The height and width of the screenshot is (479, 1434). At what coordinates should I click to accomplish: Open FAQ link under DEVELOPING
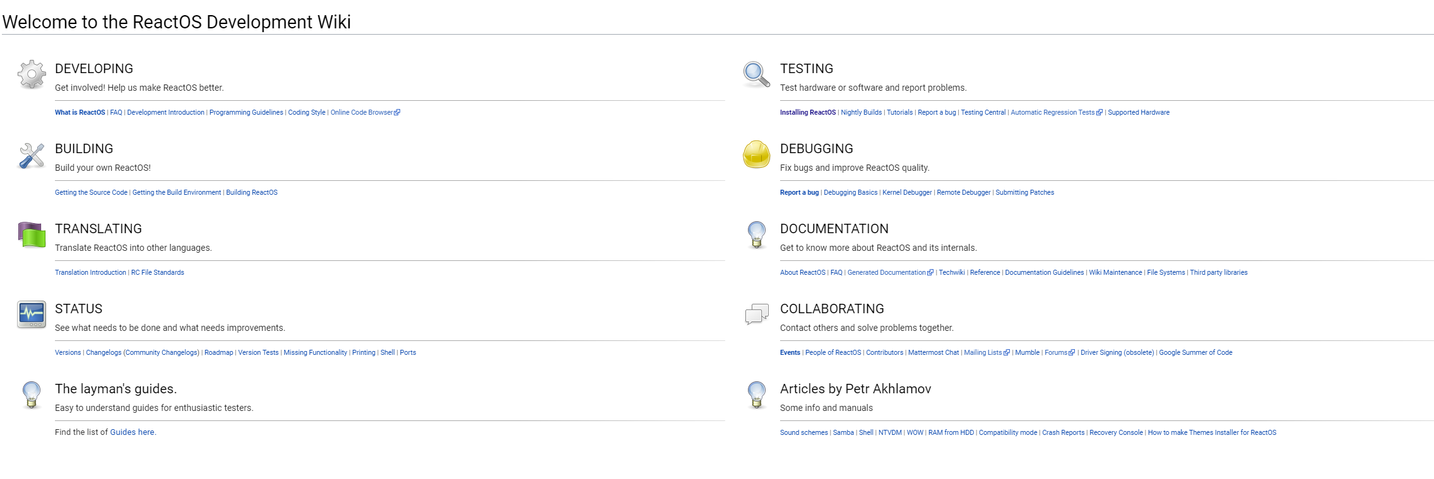[116, 112]
